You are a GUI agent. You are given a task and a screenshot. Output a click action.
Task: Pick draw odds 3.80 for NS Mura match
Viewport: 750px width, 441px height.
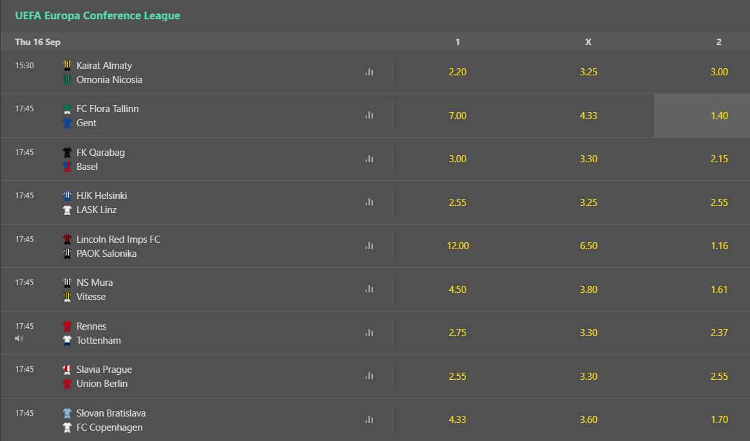point(588,289)
